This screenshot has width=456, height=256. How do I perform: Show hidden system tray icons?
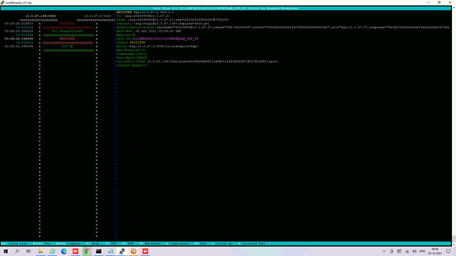pyautogui.click(x=384, y=251)
